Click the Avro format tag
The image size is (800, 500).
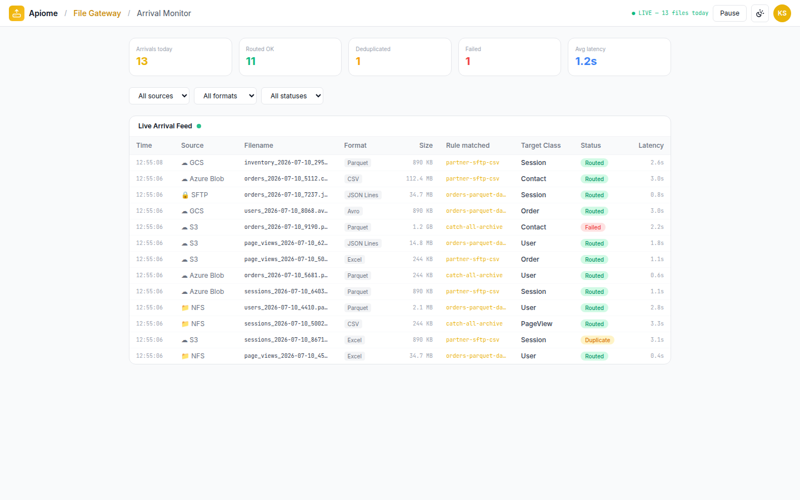[x=353, y=211]
